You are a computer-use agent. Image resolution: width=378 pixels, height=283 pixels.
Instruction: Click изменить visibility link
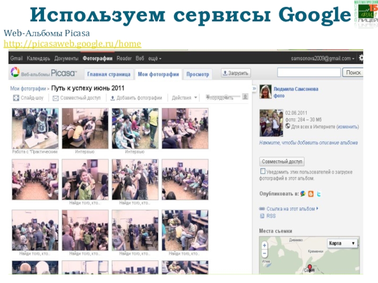347,127
